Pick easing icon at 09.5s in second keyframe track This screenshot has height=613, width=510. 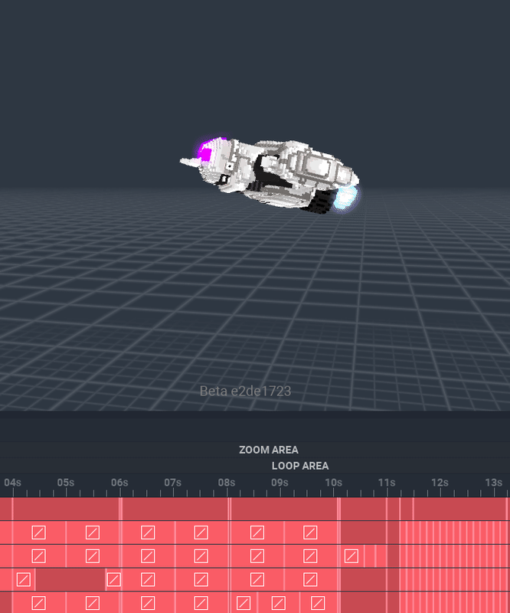[x=310, y=556]
